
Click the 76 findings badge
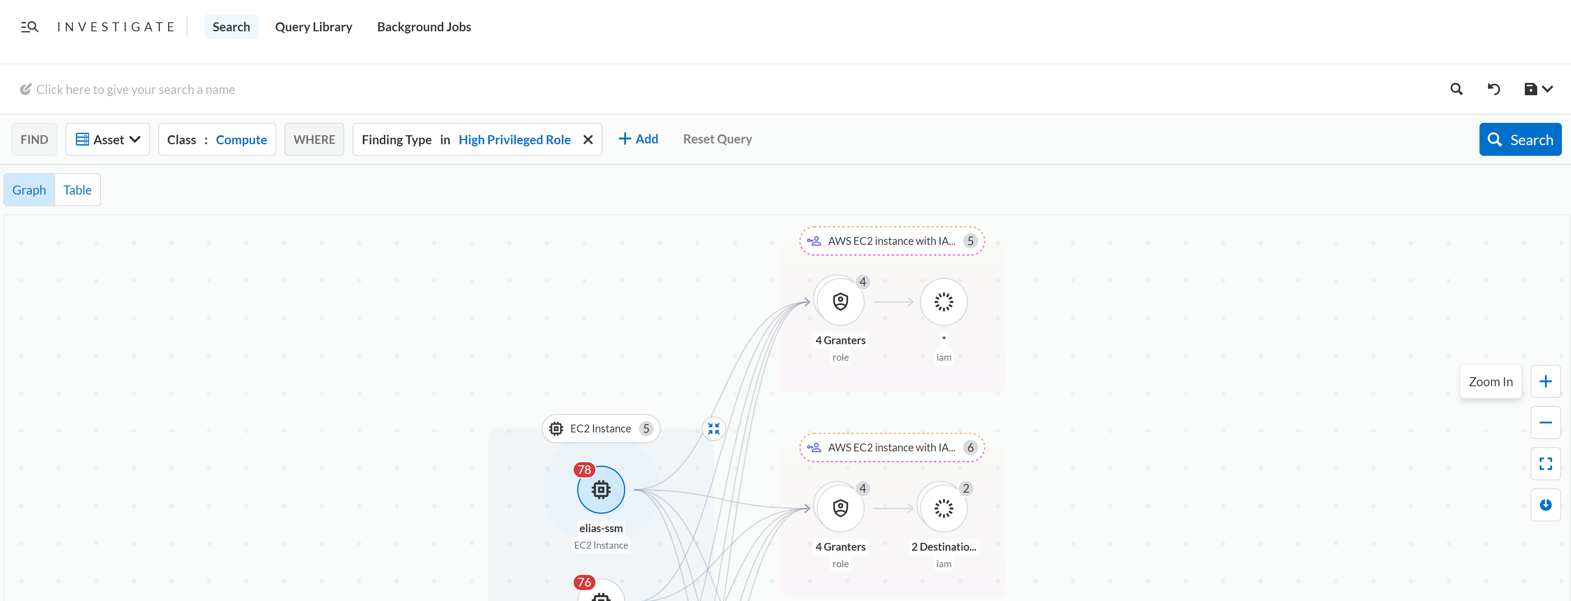584,582
